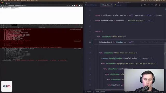166x93 pixels.
Task: Change the Spaces indentation setting
Action: (x=128, y=92)
